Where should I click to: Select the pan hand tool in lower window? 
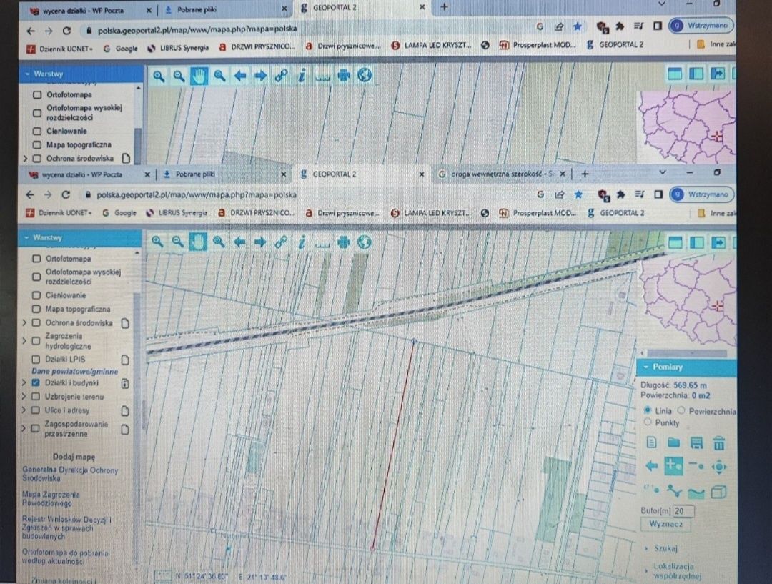tap(198, 242)
